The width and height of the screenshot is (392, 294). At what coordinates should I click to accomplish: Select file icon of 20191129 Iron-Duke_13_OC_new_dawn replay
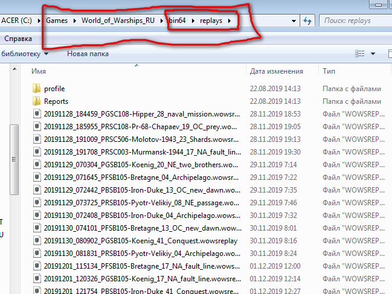tap(37, 190)
